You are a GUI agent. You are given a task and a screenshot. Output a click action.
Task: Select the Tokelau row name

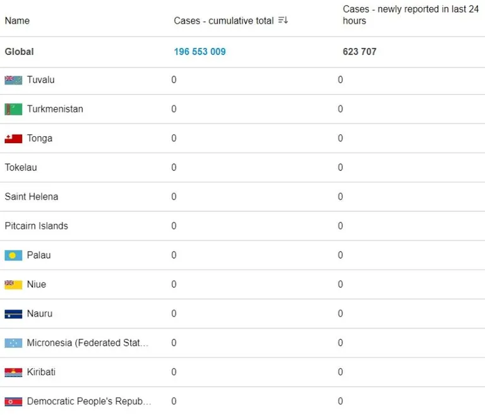click(21, 168)
